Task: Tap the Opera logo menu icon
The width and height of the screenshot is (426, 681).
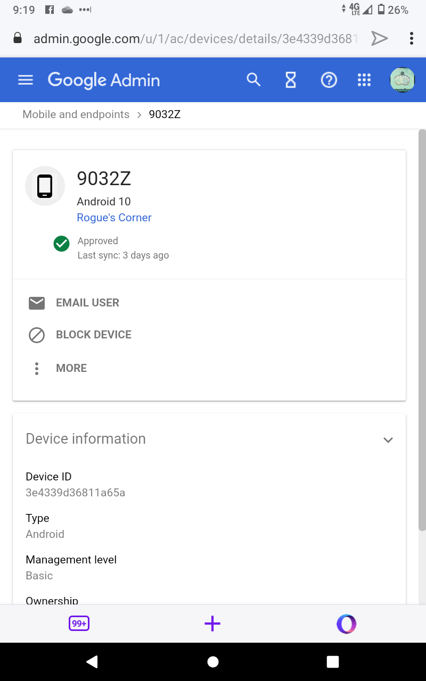Action: (x=346, y=624)
